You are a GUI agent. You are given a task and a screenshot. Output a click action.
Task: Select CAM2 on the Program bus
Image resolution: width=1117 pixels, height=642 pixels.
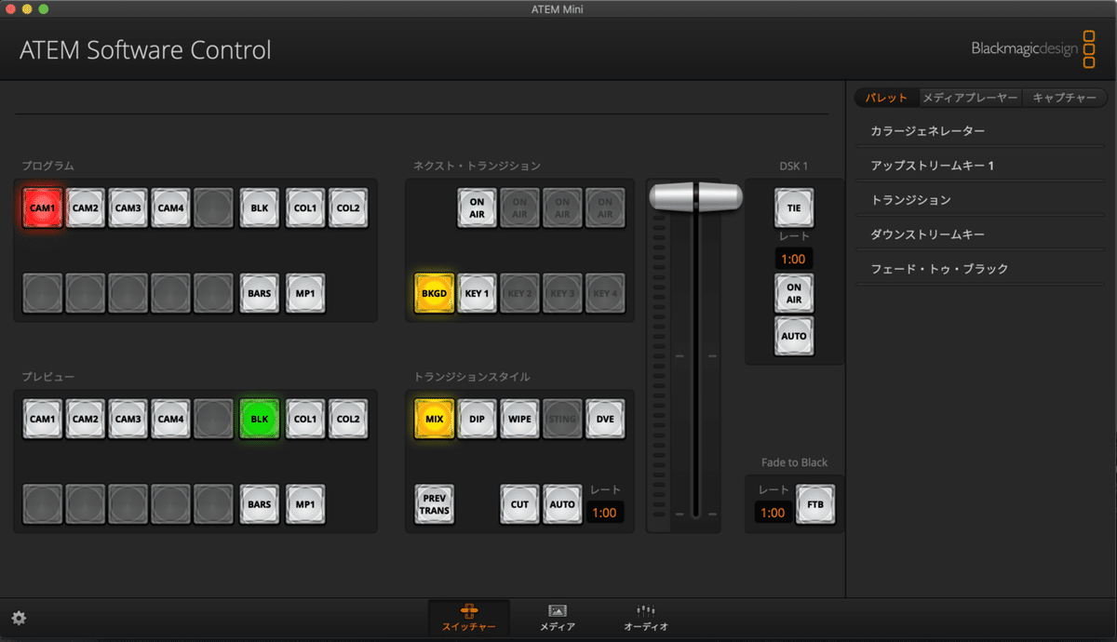pos(86,207)
